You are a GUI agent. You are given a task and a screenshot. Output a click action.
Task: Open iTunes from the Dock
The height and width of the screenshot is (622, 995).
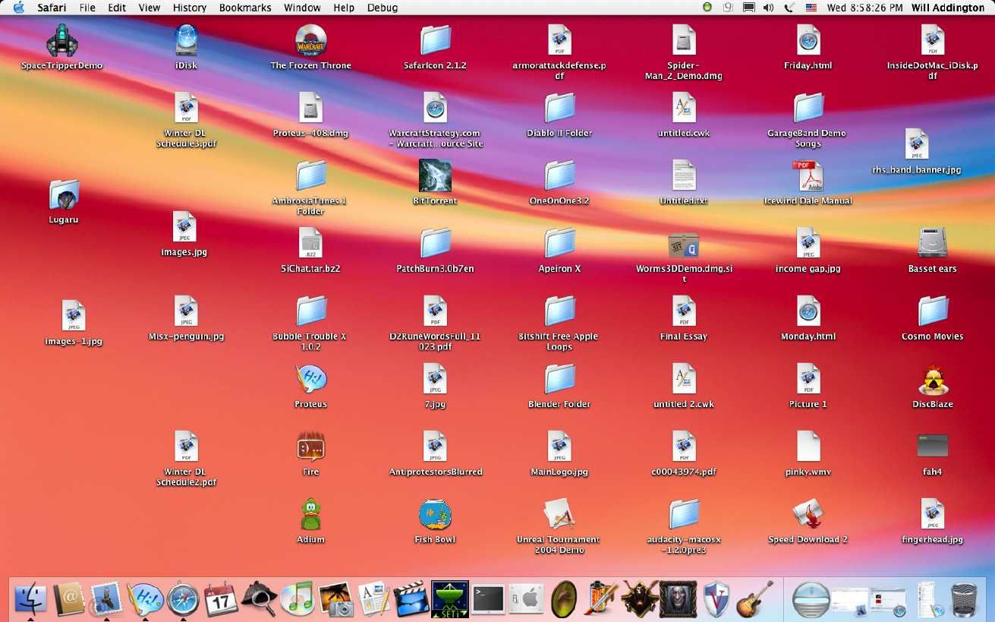point(297,598)
